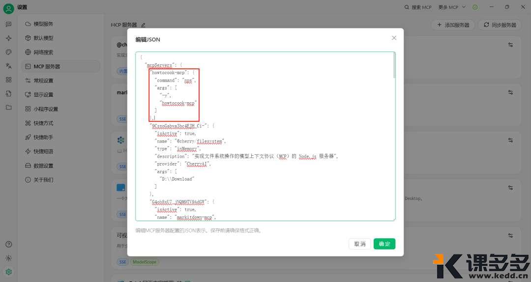Image resolution: width=531 pixels, height=282 pixels.
Task: Select 快捷短语 in settings menu
Action: pos(60,151)
